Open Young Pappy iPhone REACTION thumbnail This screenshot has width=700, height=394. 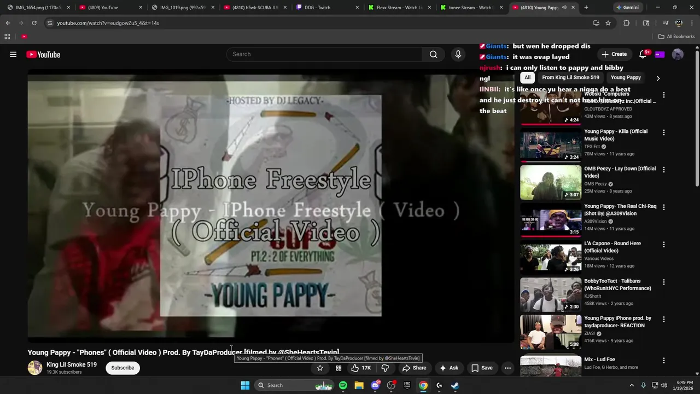coord(551,332)
